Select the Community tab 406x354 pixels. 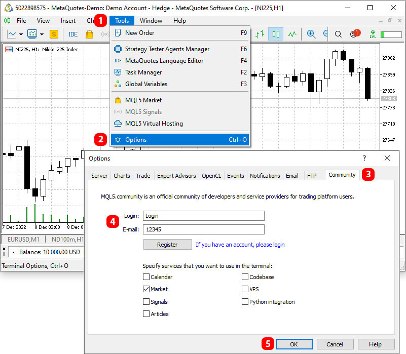342,175
